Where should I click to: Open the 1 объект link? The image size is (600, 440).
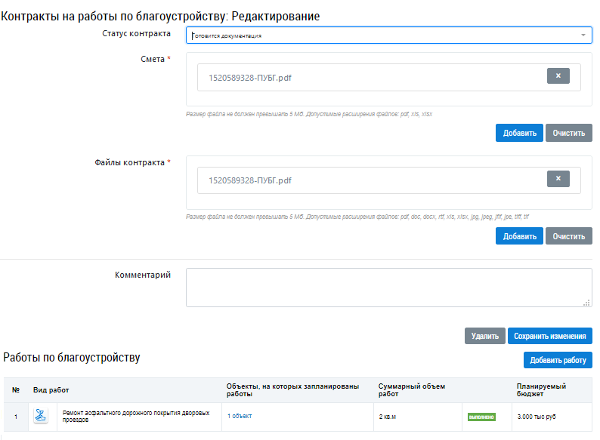tap(240, 416)
